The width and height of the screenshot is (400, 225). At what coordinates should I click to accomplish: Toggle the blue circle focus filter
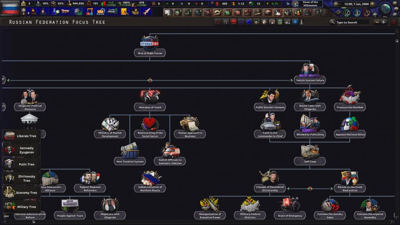pos(249,22)
